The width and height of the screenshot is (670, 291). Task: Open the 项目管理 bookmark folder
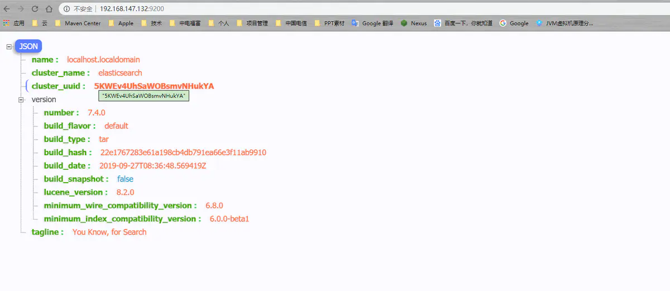(x=252, y=23)
